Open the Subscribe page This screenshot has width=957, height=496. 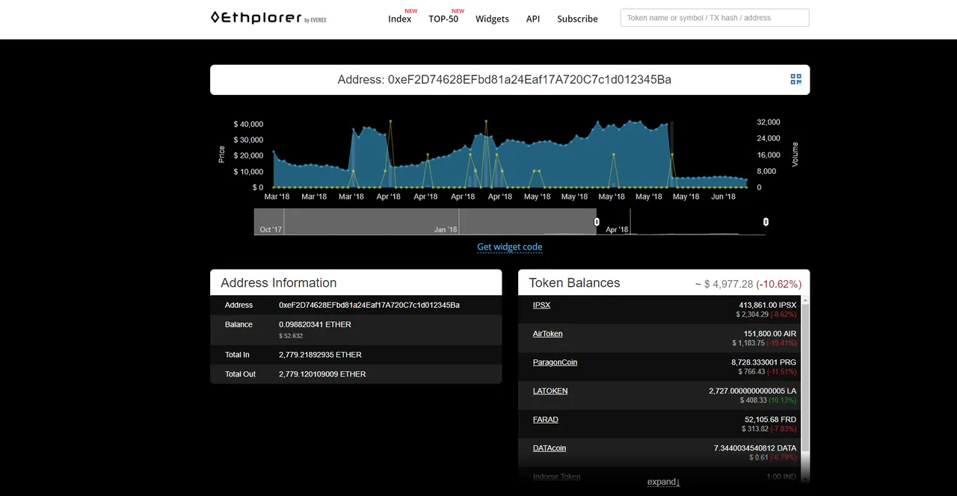577,19
